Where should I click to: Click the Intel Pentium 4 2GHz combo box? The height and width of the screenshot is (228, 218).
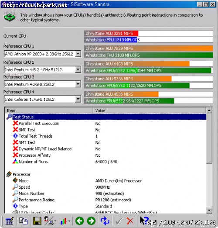pyautogui.click(x=42, y=84)
